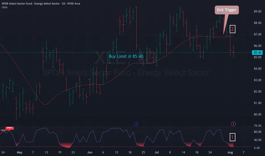Click the 83.00 price axis value
This screenshot has height=156, width=265.
pyautogui.click(x=257, y=80)
